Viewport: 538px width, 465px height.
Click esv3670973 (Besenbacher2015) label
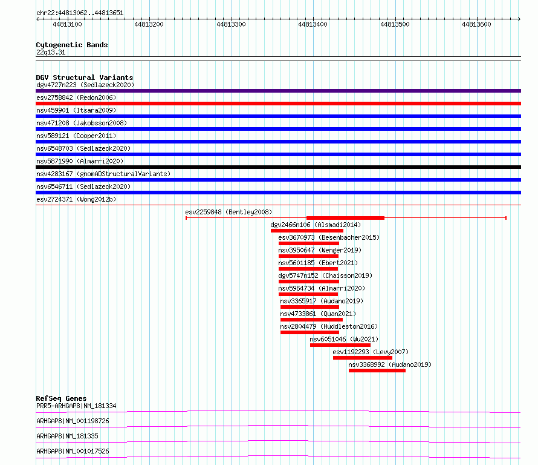pos(329,237)
